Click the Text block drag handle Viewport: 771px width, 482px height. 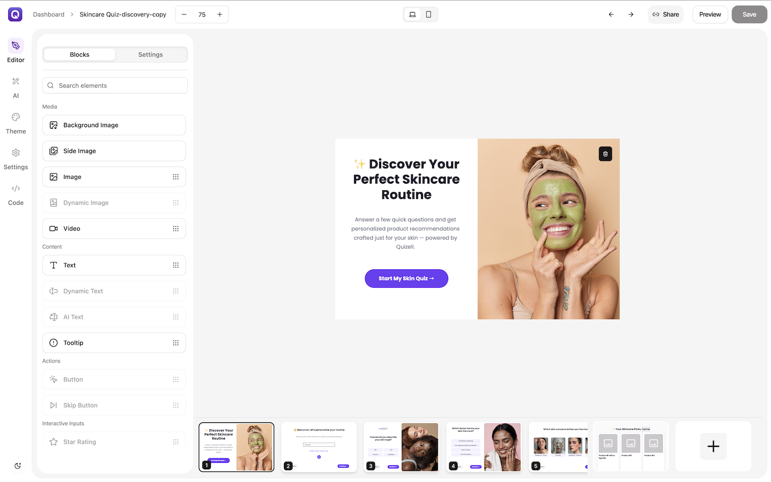point(176,265)
